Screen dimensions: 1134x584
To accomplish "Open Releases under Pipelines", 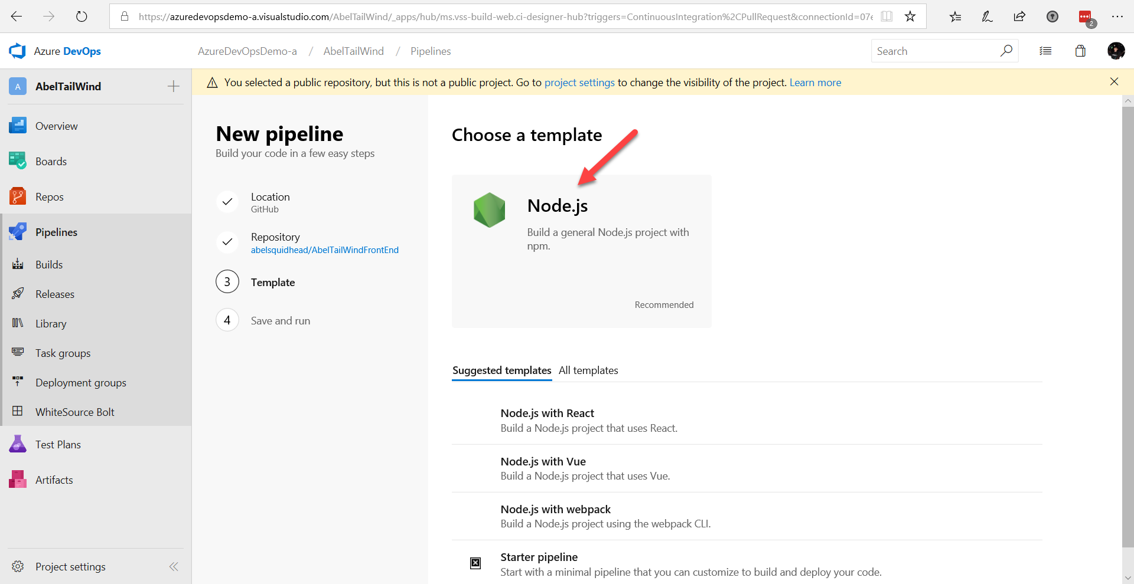I will [96, 294].
